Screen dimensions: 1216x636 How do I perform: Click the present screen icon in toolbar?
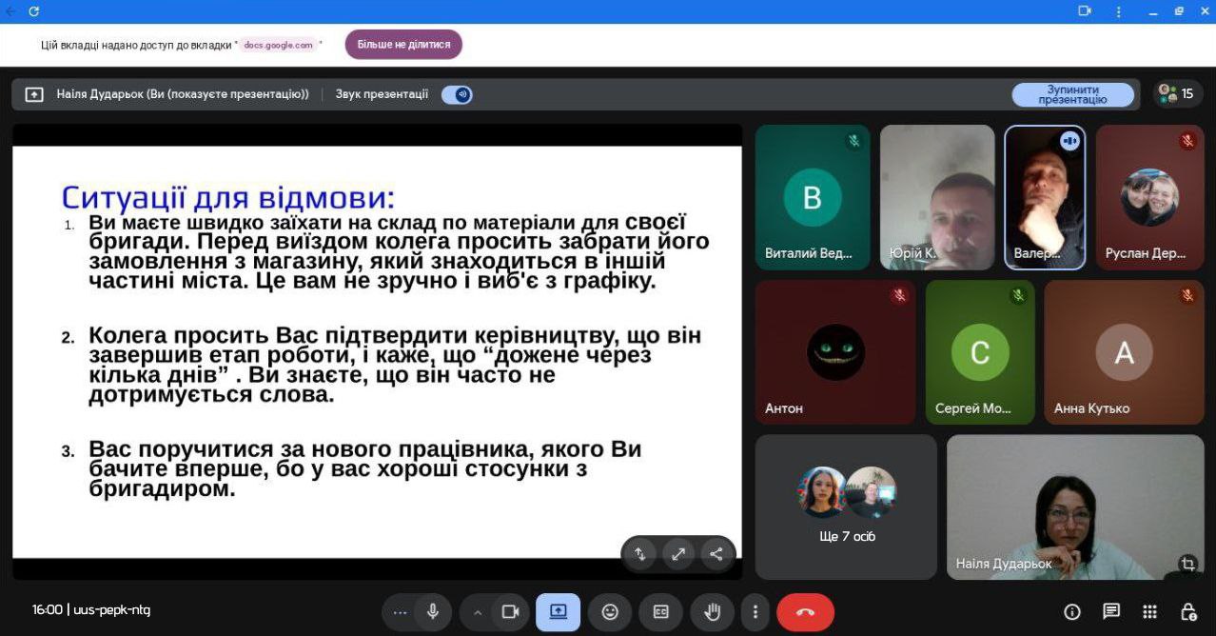tap(558, 612)
